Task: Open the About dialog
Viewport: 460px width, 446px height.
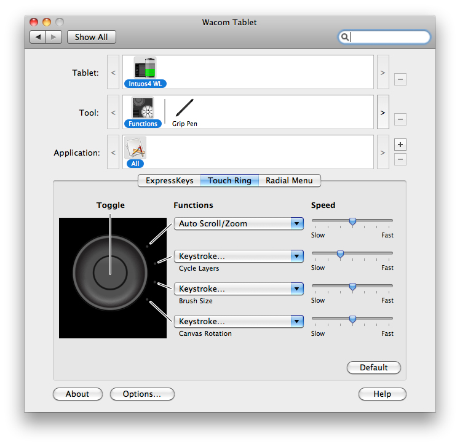Action: (x=77, y=394)
